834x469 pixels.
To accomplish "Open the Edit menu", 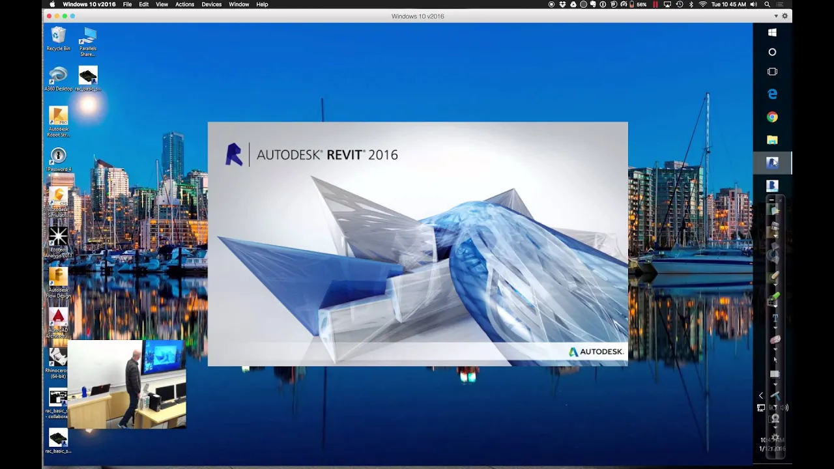I will pos(144,4).
